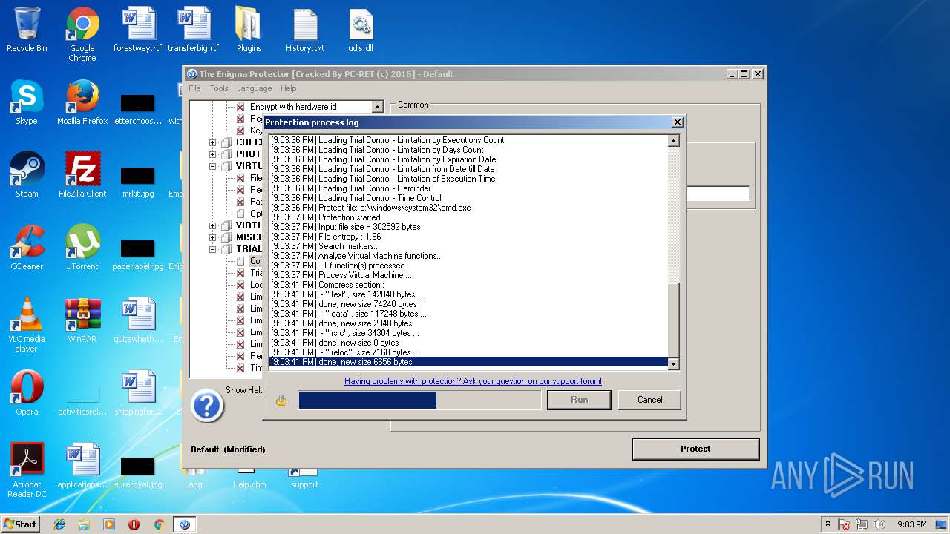Click the taskbar clock showing 9:03 PM

tap(911, 524)
